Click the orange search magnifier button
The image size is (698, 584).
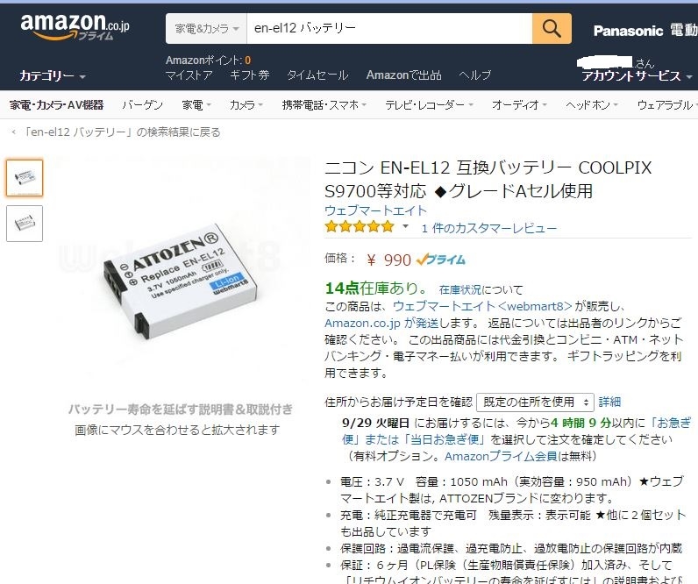click(552, 28)
